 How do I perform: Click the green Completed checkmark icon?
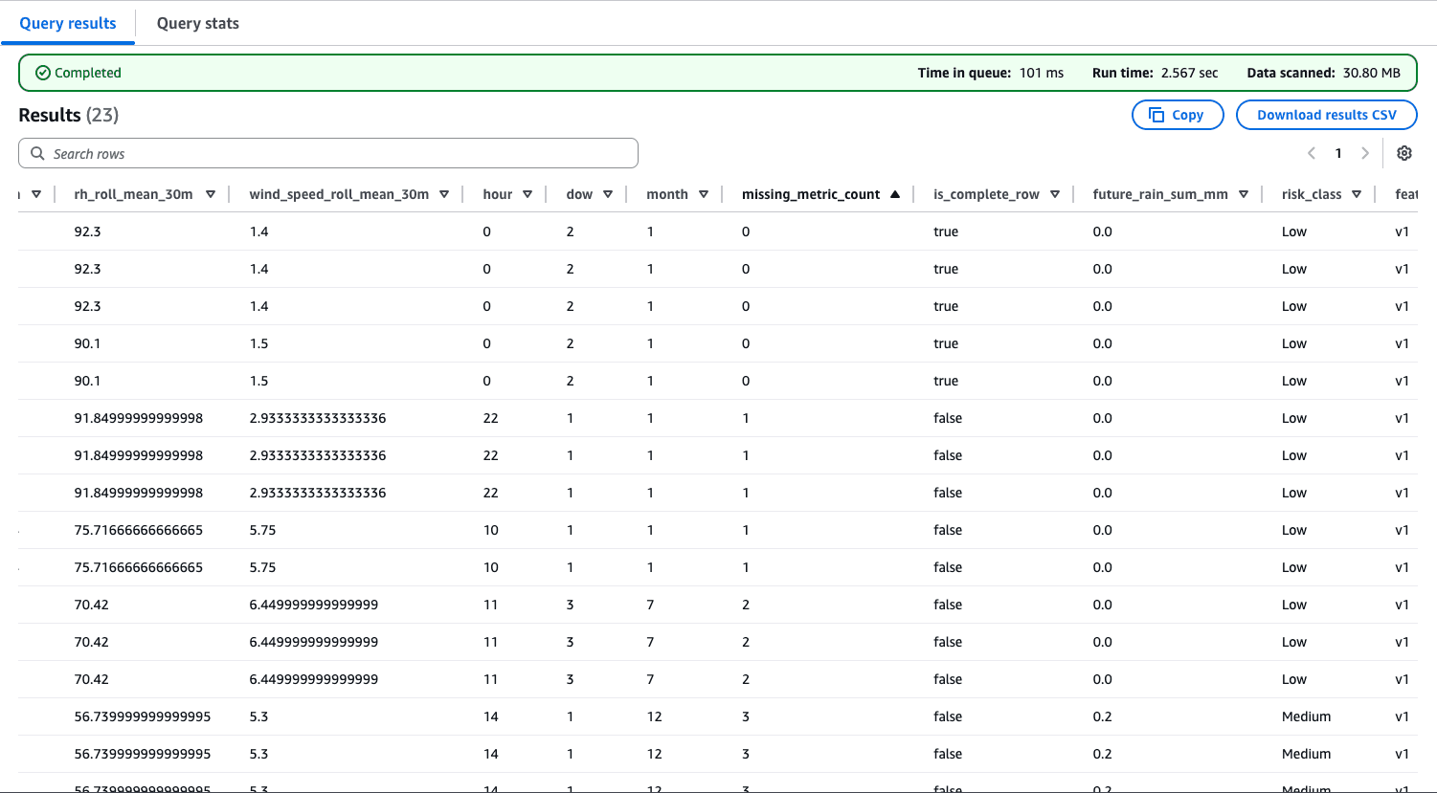tap(43, 72)
